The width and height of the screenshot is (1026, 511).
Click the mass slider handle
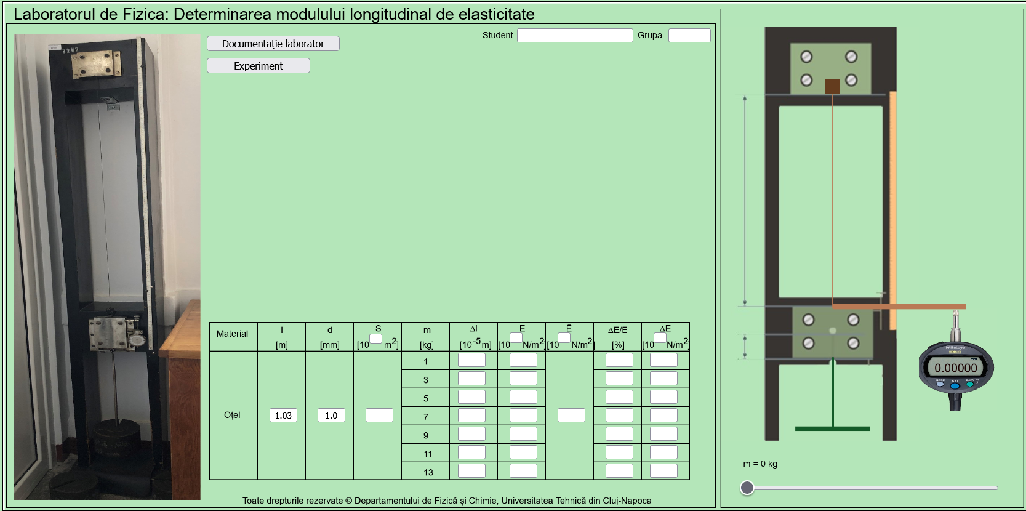747,488
